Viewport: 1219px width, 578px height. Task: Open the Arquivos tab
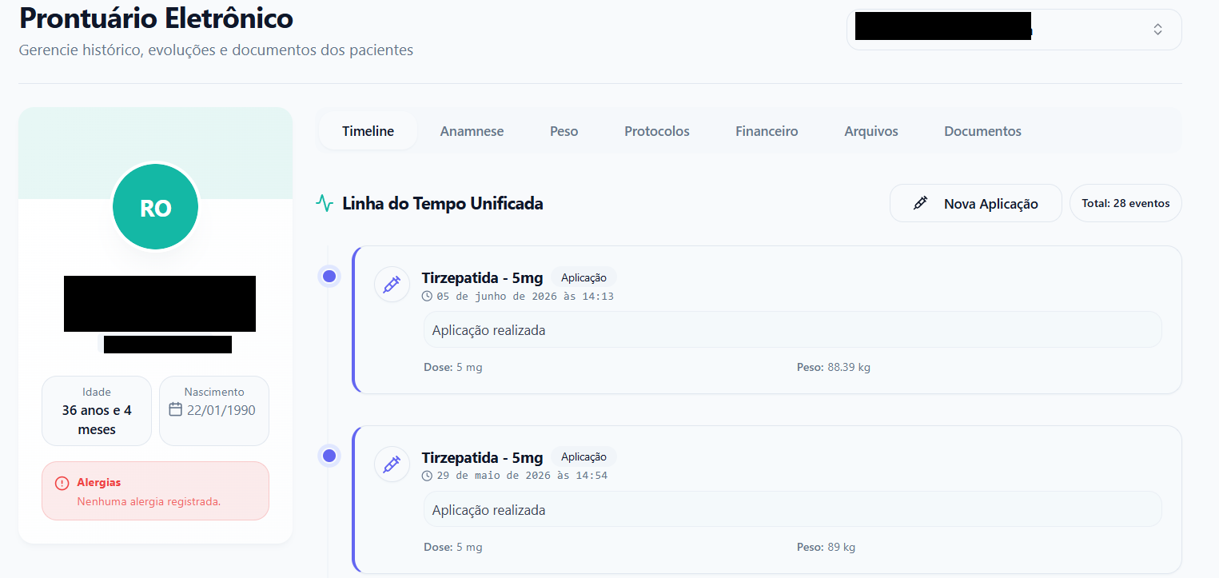(x=871, y=131)
